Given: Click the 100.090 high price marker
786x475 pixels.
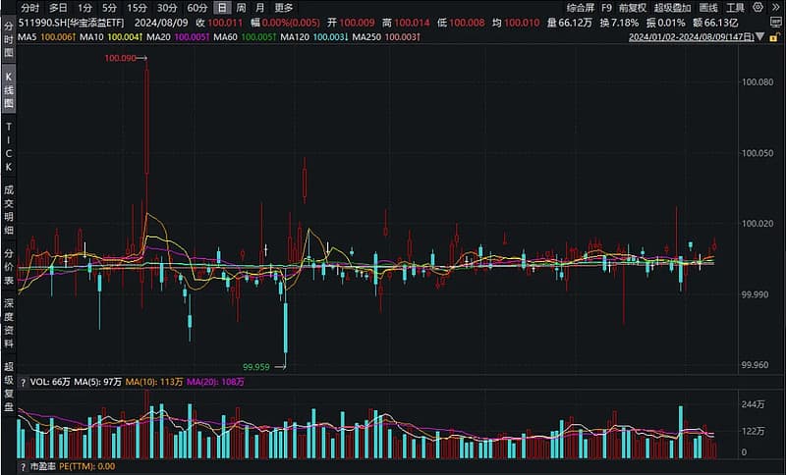Looking at the screenshot, I should (120, 58).
